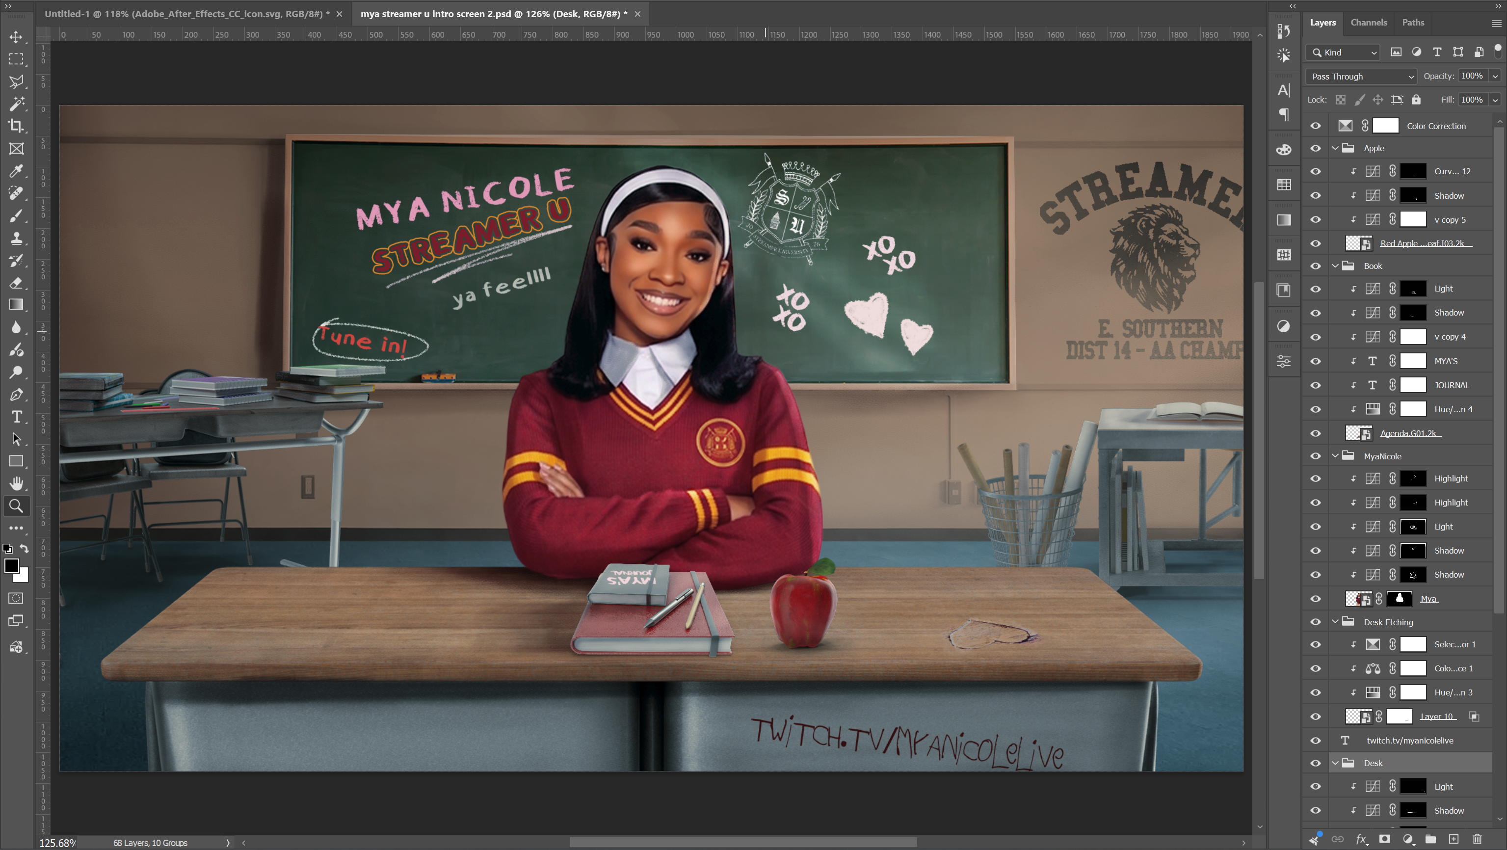
Task: Select the Rectangle shape tool
Action: pyautogui.click(x=16, y=461)
